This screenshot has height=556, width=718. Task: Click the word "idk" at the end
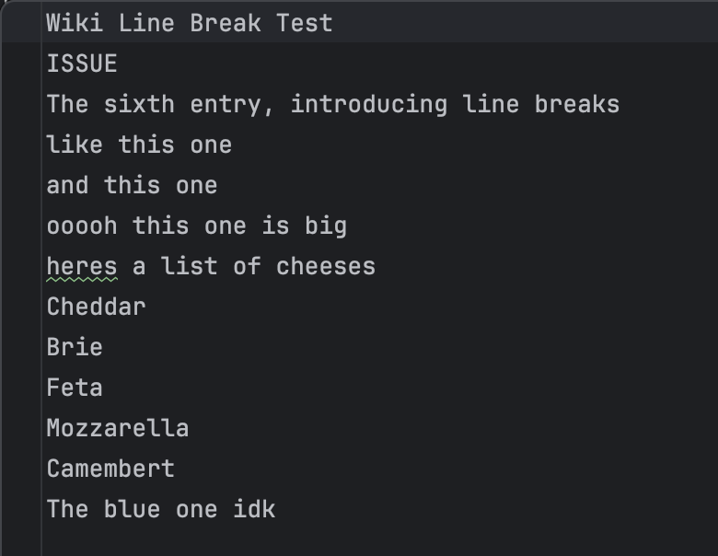254,509
